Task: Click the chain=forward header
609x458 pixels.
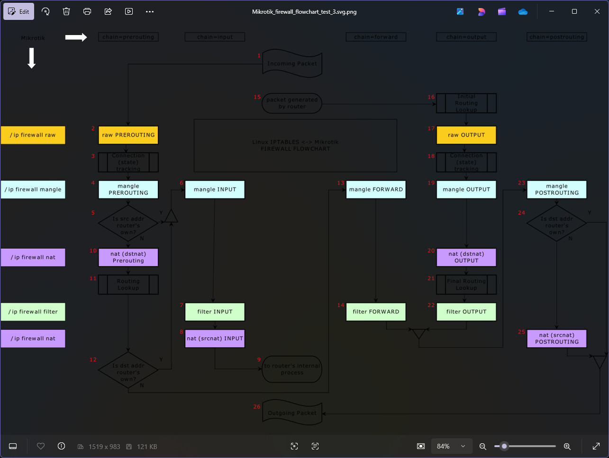Action: coord(376,37)
